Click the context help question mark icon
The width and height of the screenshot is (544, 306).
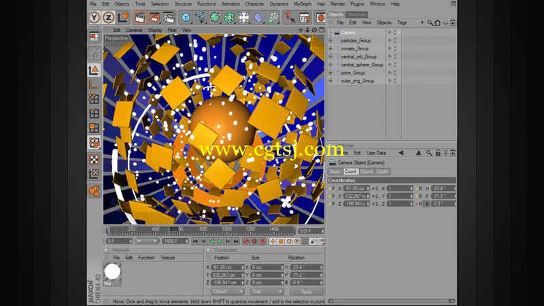[290, 18]
